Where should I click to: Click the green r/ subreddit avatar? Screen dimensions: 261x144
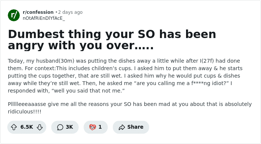tap(14, 15)
